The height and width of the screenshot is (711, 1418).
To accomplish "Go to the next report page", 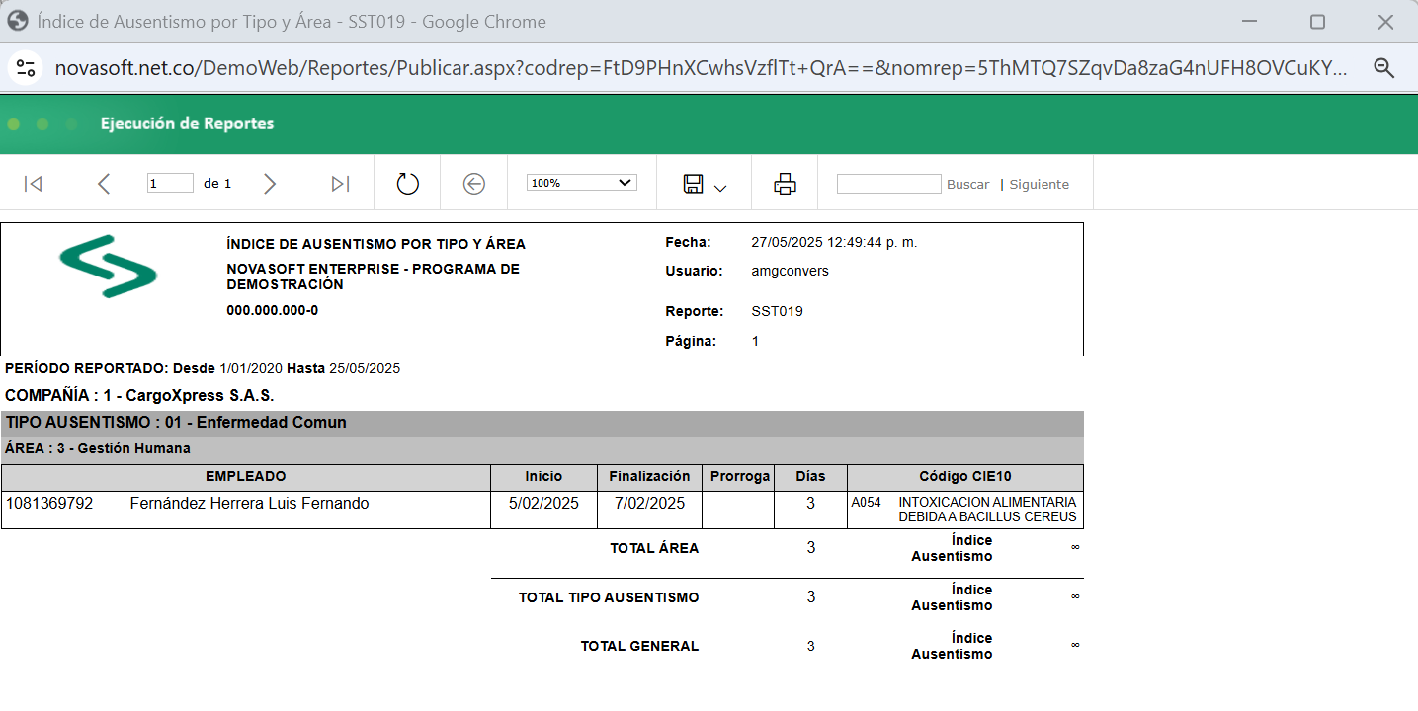I will [x=270, y=184].
